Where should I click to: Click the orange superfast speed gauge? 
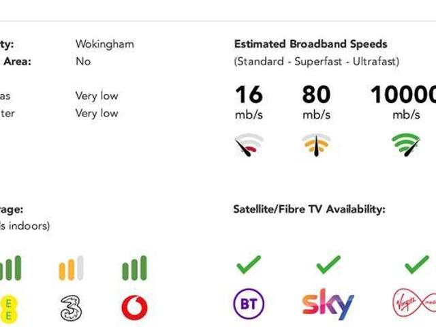(316, 145)
